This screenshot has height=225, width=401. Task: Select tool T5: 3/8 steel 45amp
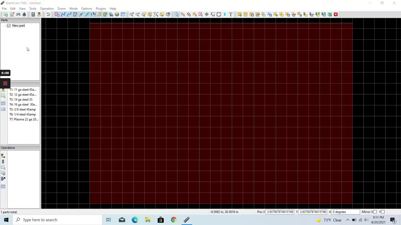coord(22,110)
